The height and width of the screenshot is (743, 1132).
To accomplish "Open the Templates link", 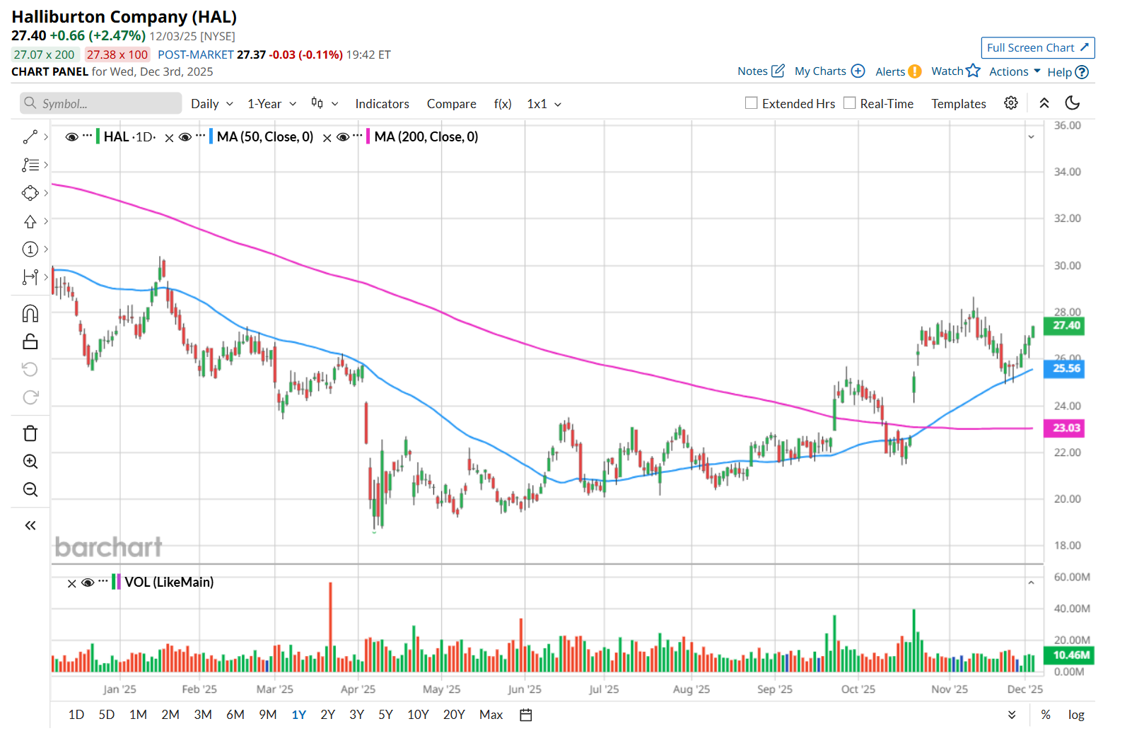I will 958,104.
